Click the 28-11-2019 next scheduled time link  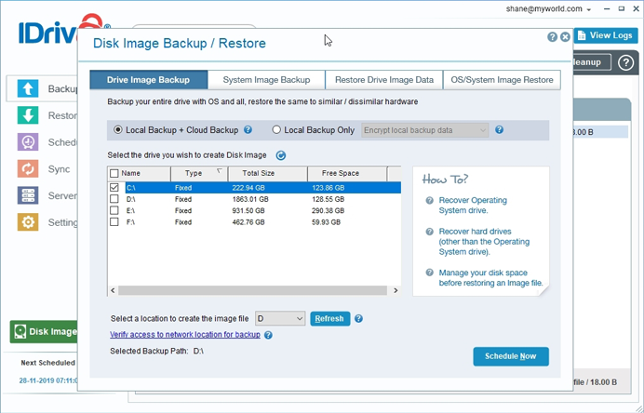(48, 380)
